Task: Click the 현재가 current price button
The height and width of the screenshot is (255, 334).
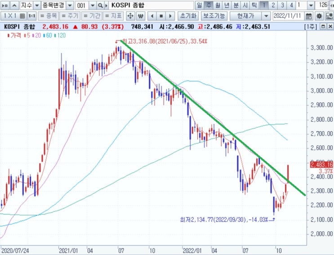Action: pos(245,16)
